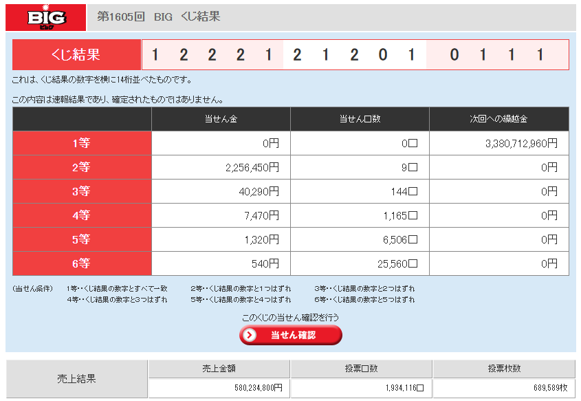Select the 6等 row label

tap(82, 263)
